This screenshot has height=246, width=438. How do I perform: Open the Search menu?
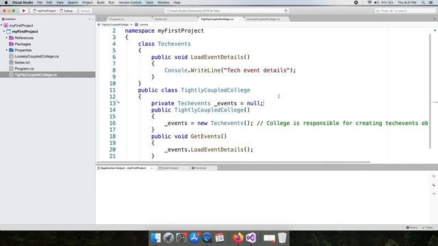click(73, 3)
